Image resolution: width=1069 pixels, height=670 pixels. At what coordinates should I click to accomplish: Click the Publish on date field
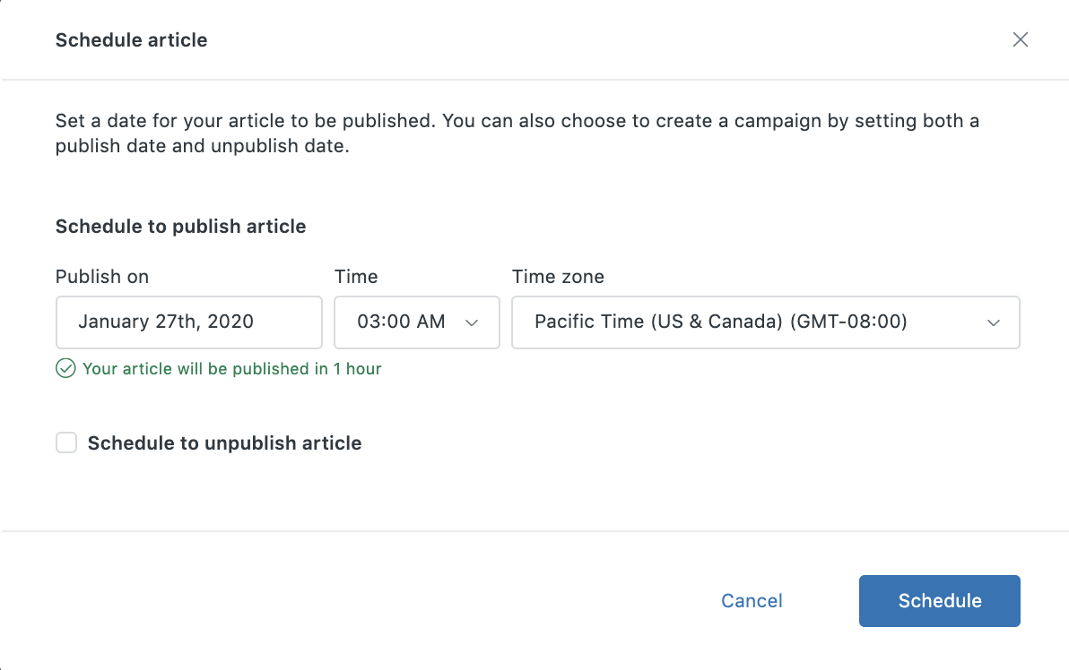point(188,322)
